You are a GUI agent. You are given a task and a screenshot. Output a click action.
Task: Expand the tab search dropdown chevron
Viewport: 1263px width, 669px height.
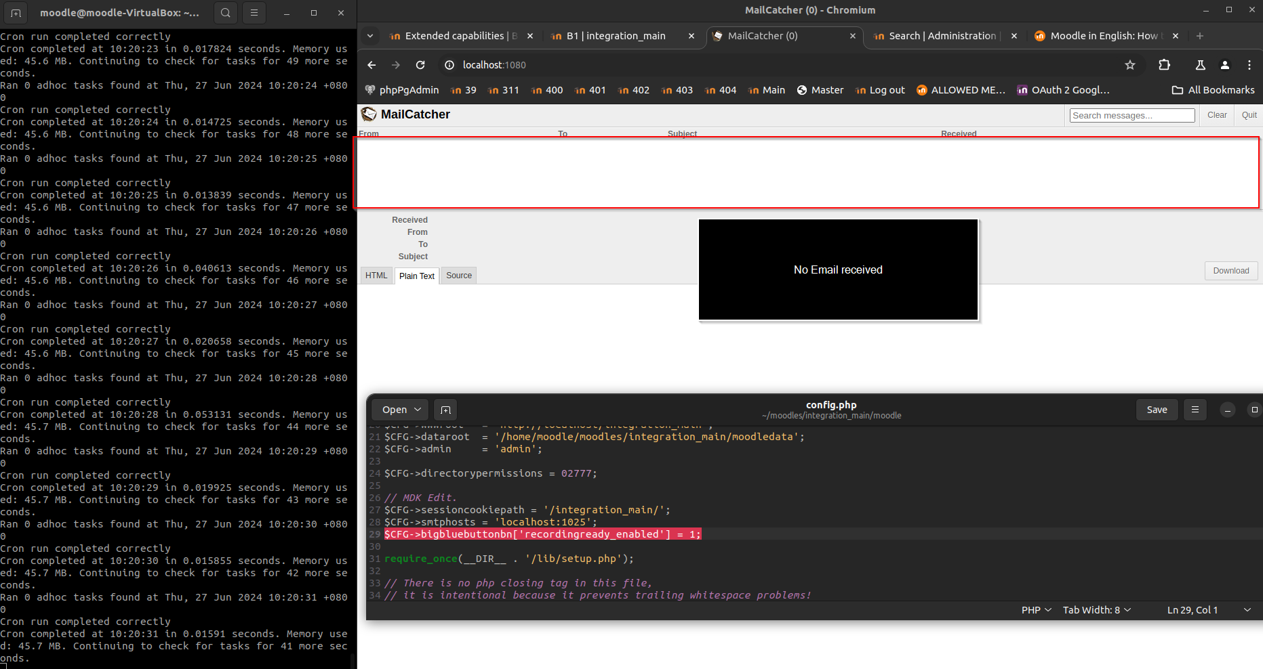pos(370,36)
